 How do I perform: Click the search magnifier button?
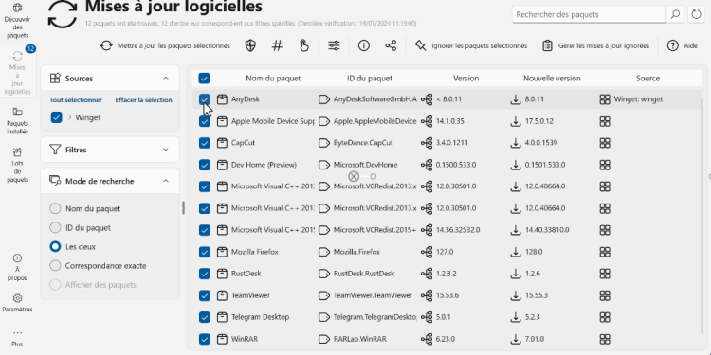pyautogui.click(x=675, y=14)
